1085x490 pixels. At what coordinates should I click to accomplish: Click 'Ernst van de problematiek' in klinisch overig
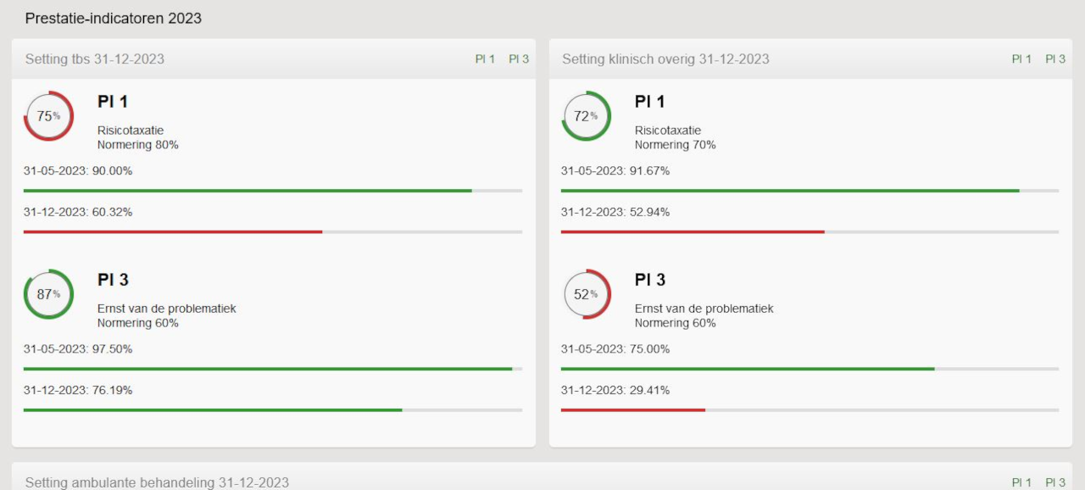coord(704,309)
